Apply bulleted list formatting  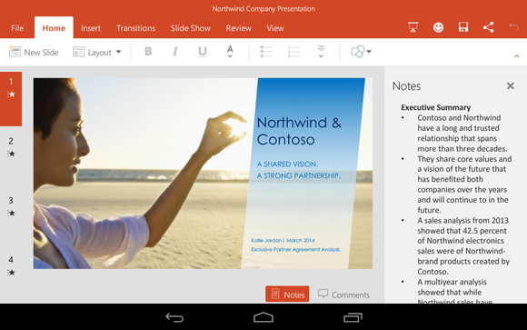point(266,52)
